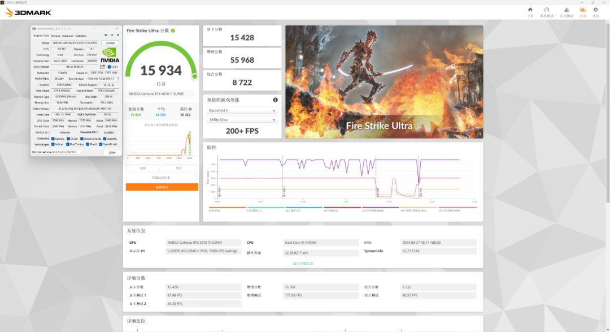Click the teal CPU temperature legend bar
This screenshot has width=610, height=332.
tap(265, 208)
